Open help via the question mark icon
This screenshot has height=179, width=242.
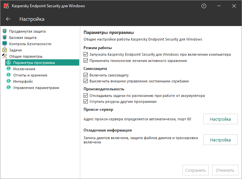coord(204,6)
